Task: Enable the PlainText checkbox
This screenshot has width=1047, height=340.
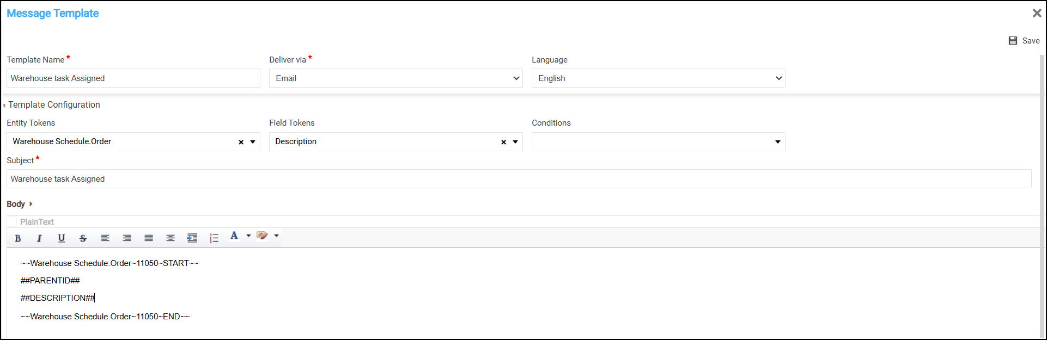Action: [x=11, y=222]
